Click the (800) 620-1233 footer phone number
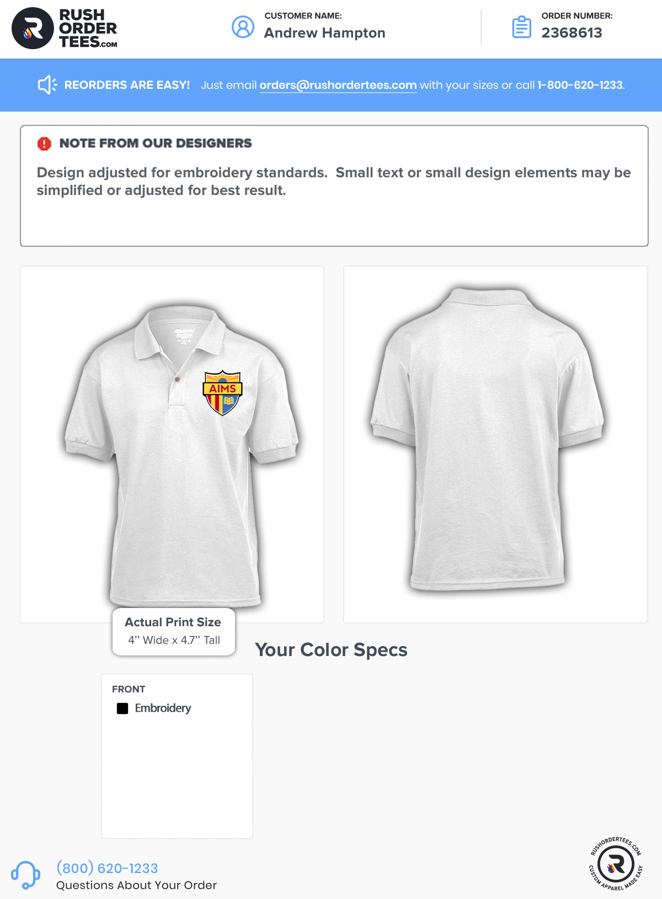662x899 pixels. [107, 868]
